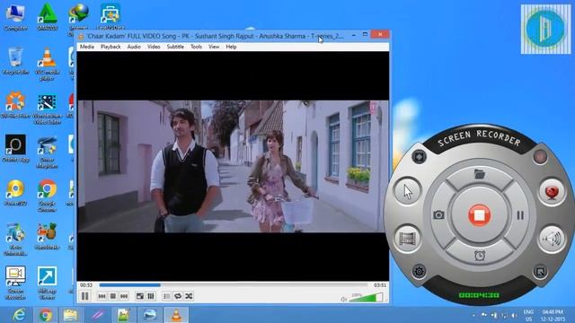Click the VLC video display area
Viewport: 575px width, 323px height.
coord(234,166)
